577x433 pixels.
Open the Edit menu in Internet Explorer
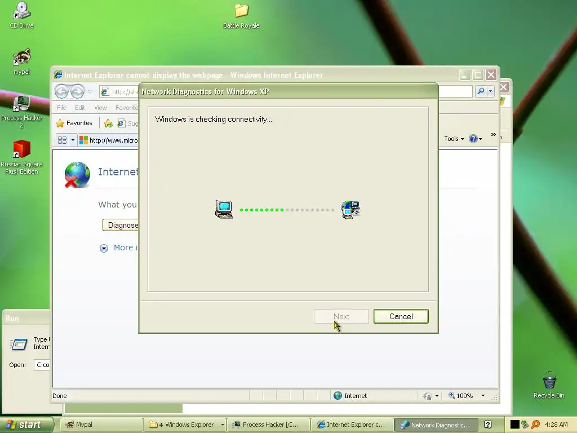80,108
